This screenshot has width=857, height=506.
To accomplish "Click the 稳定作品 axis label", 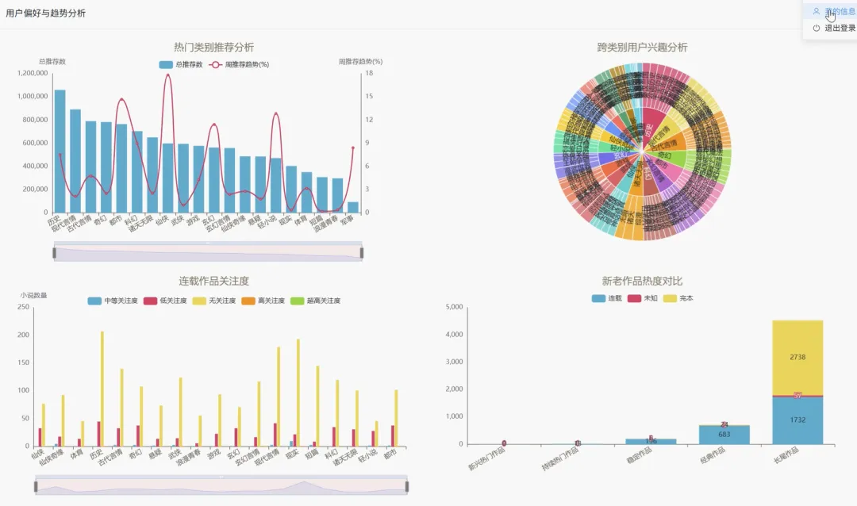I will (639, 454).
